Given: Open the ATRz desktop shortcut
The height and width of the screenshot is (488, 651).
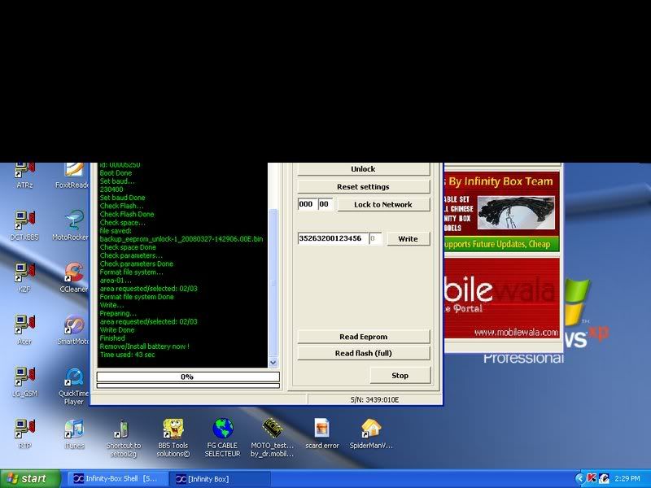Looking at the screenshot, I should [24, 176].
